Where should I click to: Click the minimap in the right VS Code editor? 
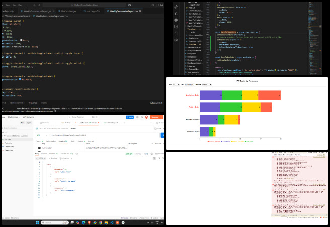point(314,38)
